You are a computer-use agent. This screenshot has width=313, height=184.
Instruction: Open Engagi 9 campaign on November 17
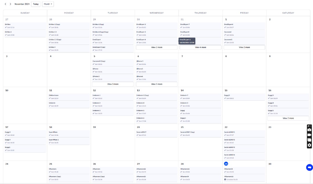(x=25, y=141)
